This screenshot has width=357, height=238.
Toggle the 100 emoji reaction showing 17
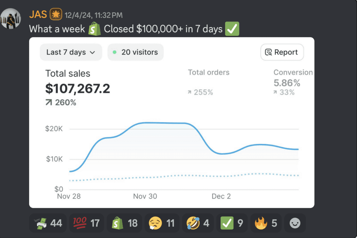(86, 223)
